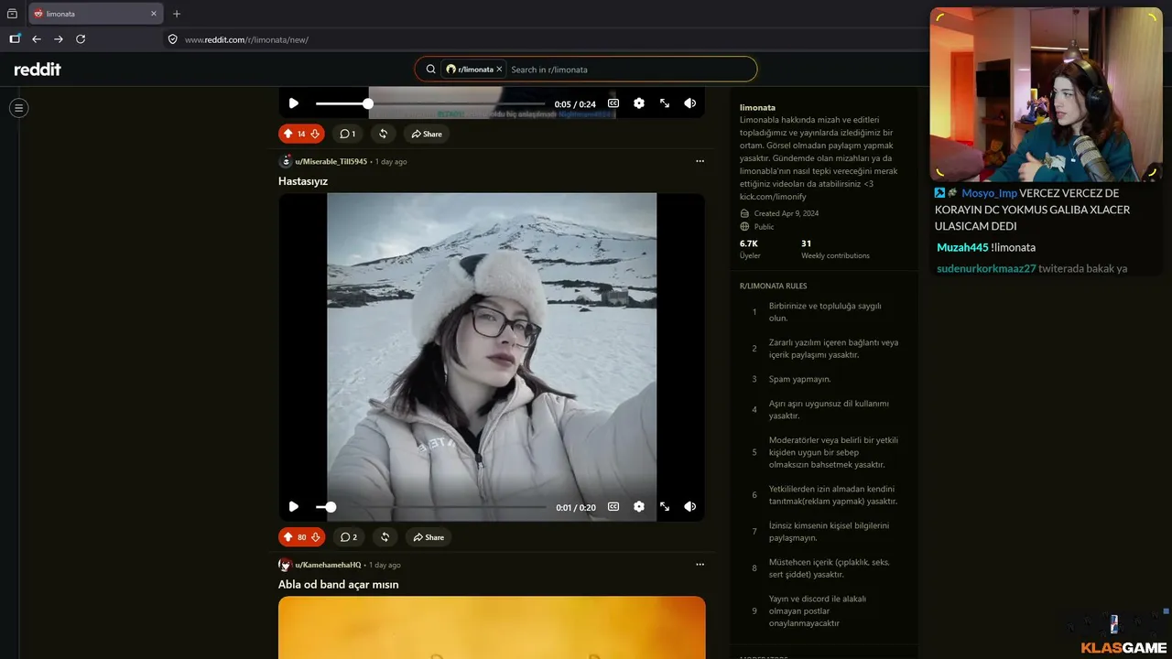
Task: Click the shield icon in the address bar
Action: pyautogui.click(x=172, y=39)
